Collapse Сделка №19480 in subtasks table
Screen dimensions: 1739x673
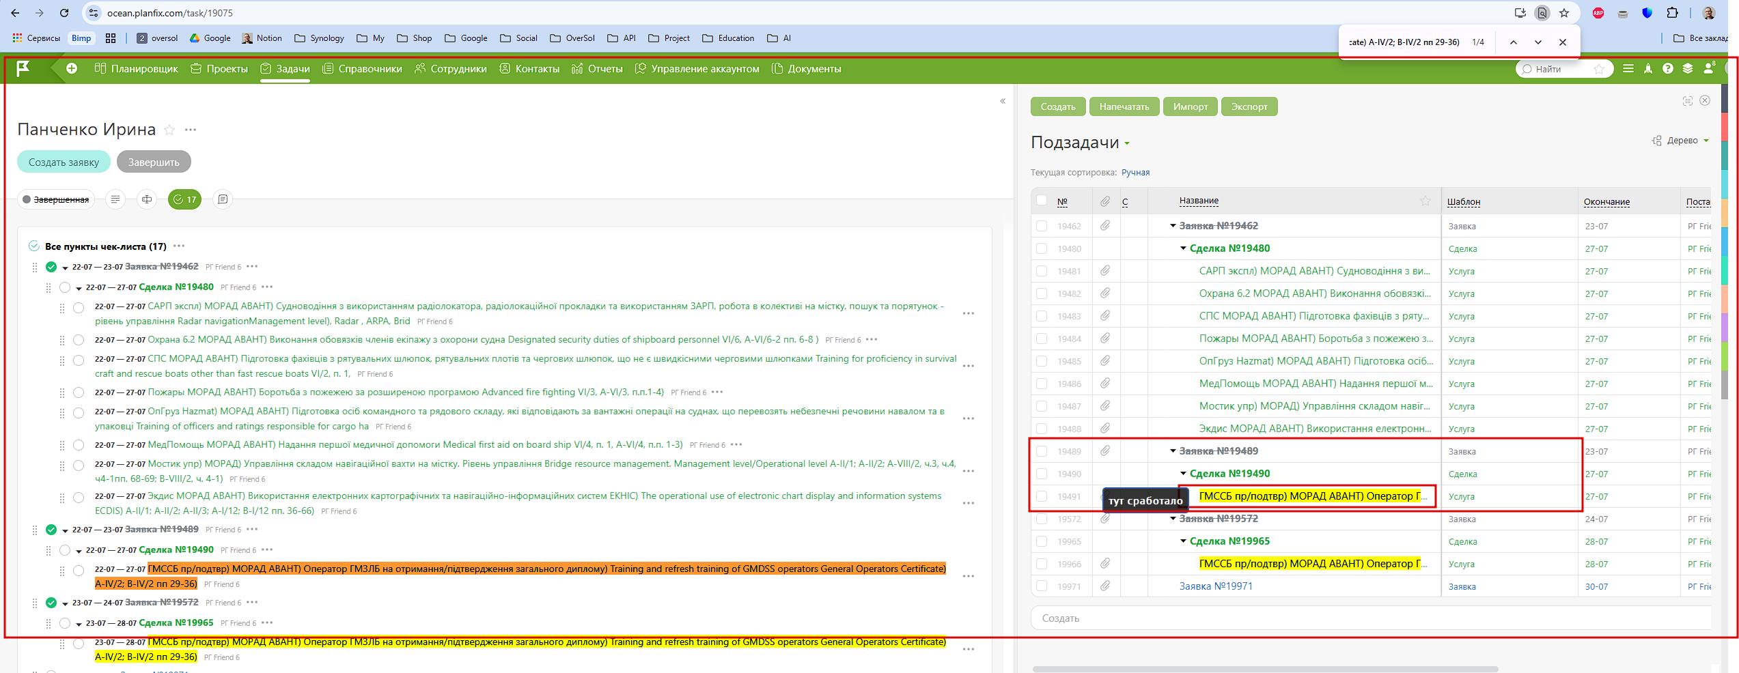coord(1183,248)
